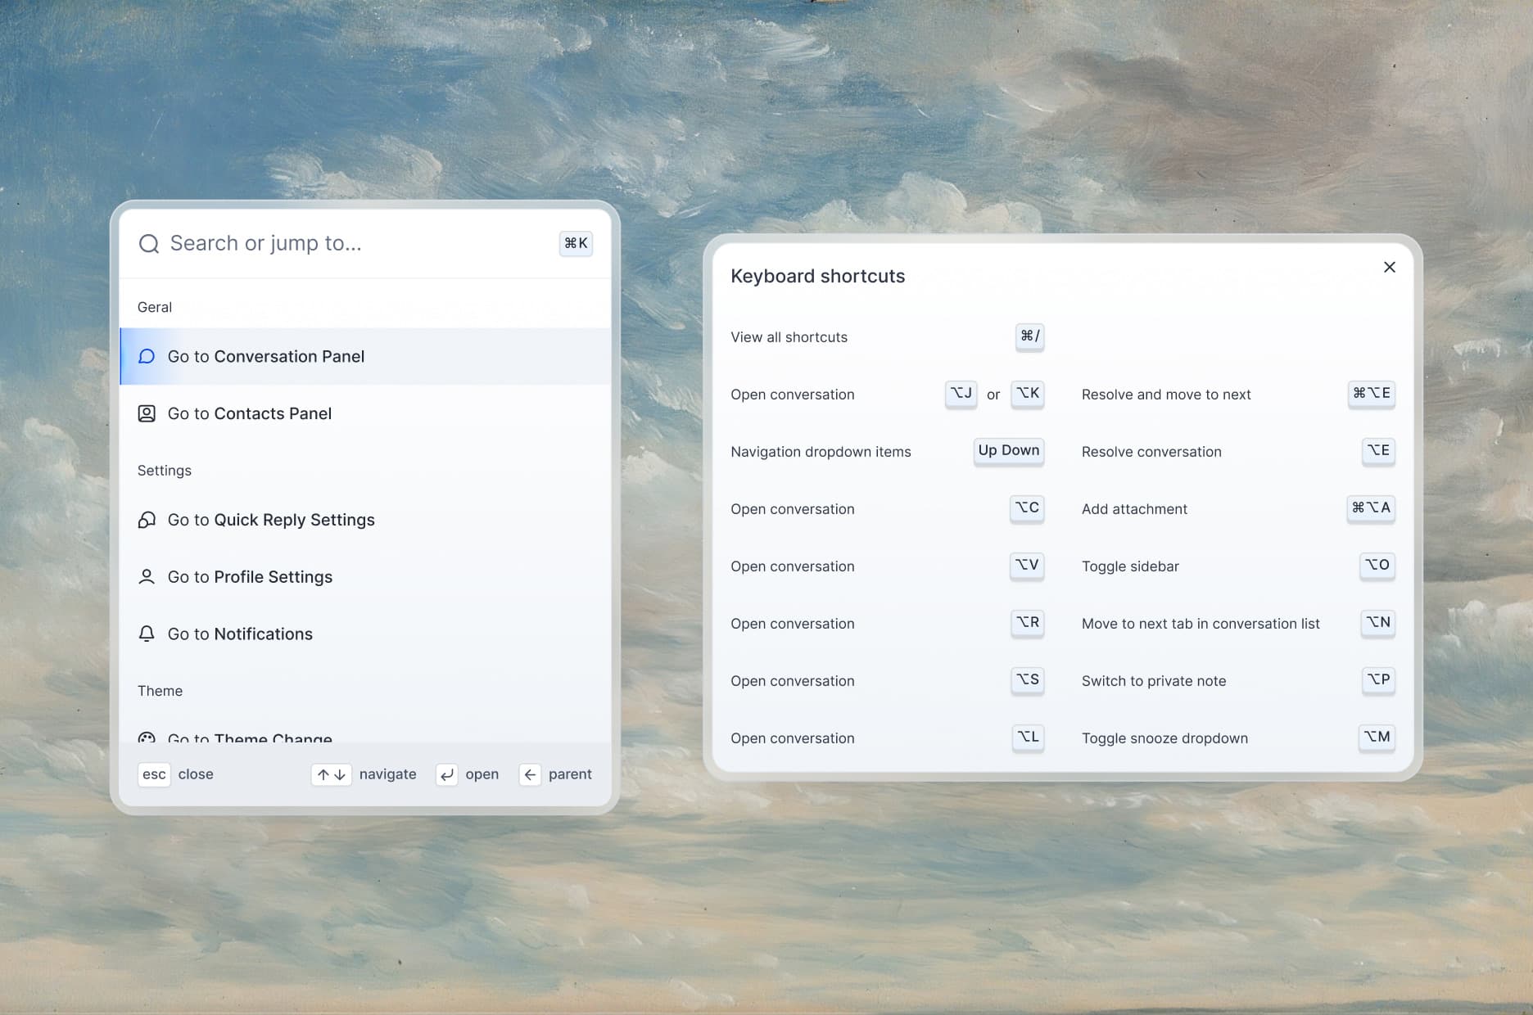The height and width of the screenshot is (1015, 1533).
Task: Click the esc close key
Action: pyautogui.click(x=154, y=774)
